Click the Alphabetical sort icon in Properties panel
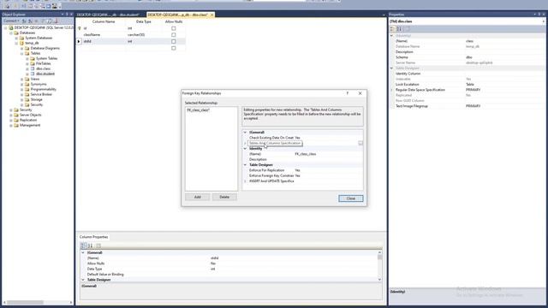 [399, 28]
